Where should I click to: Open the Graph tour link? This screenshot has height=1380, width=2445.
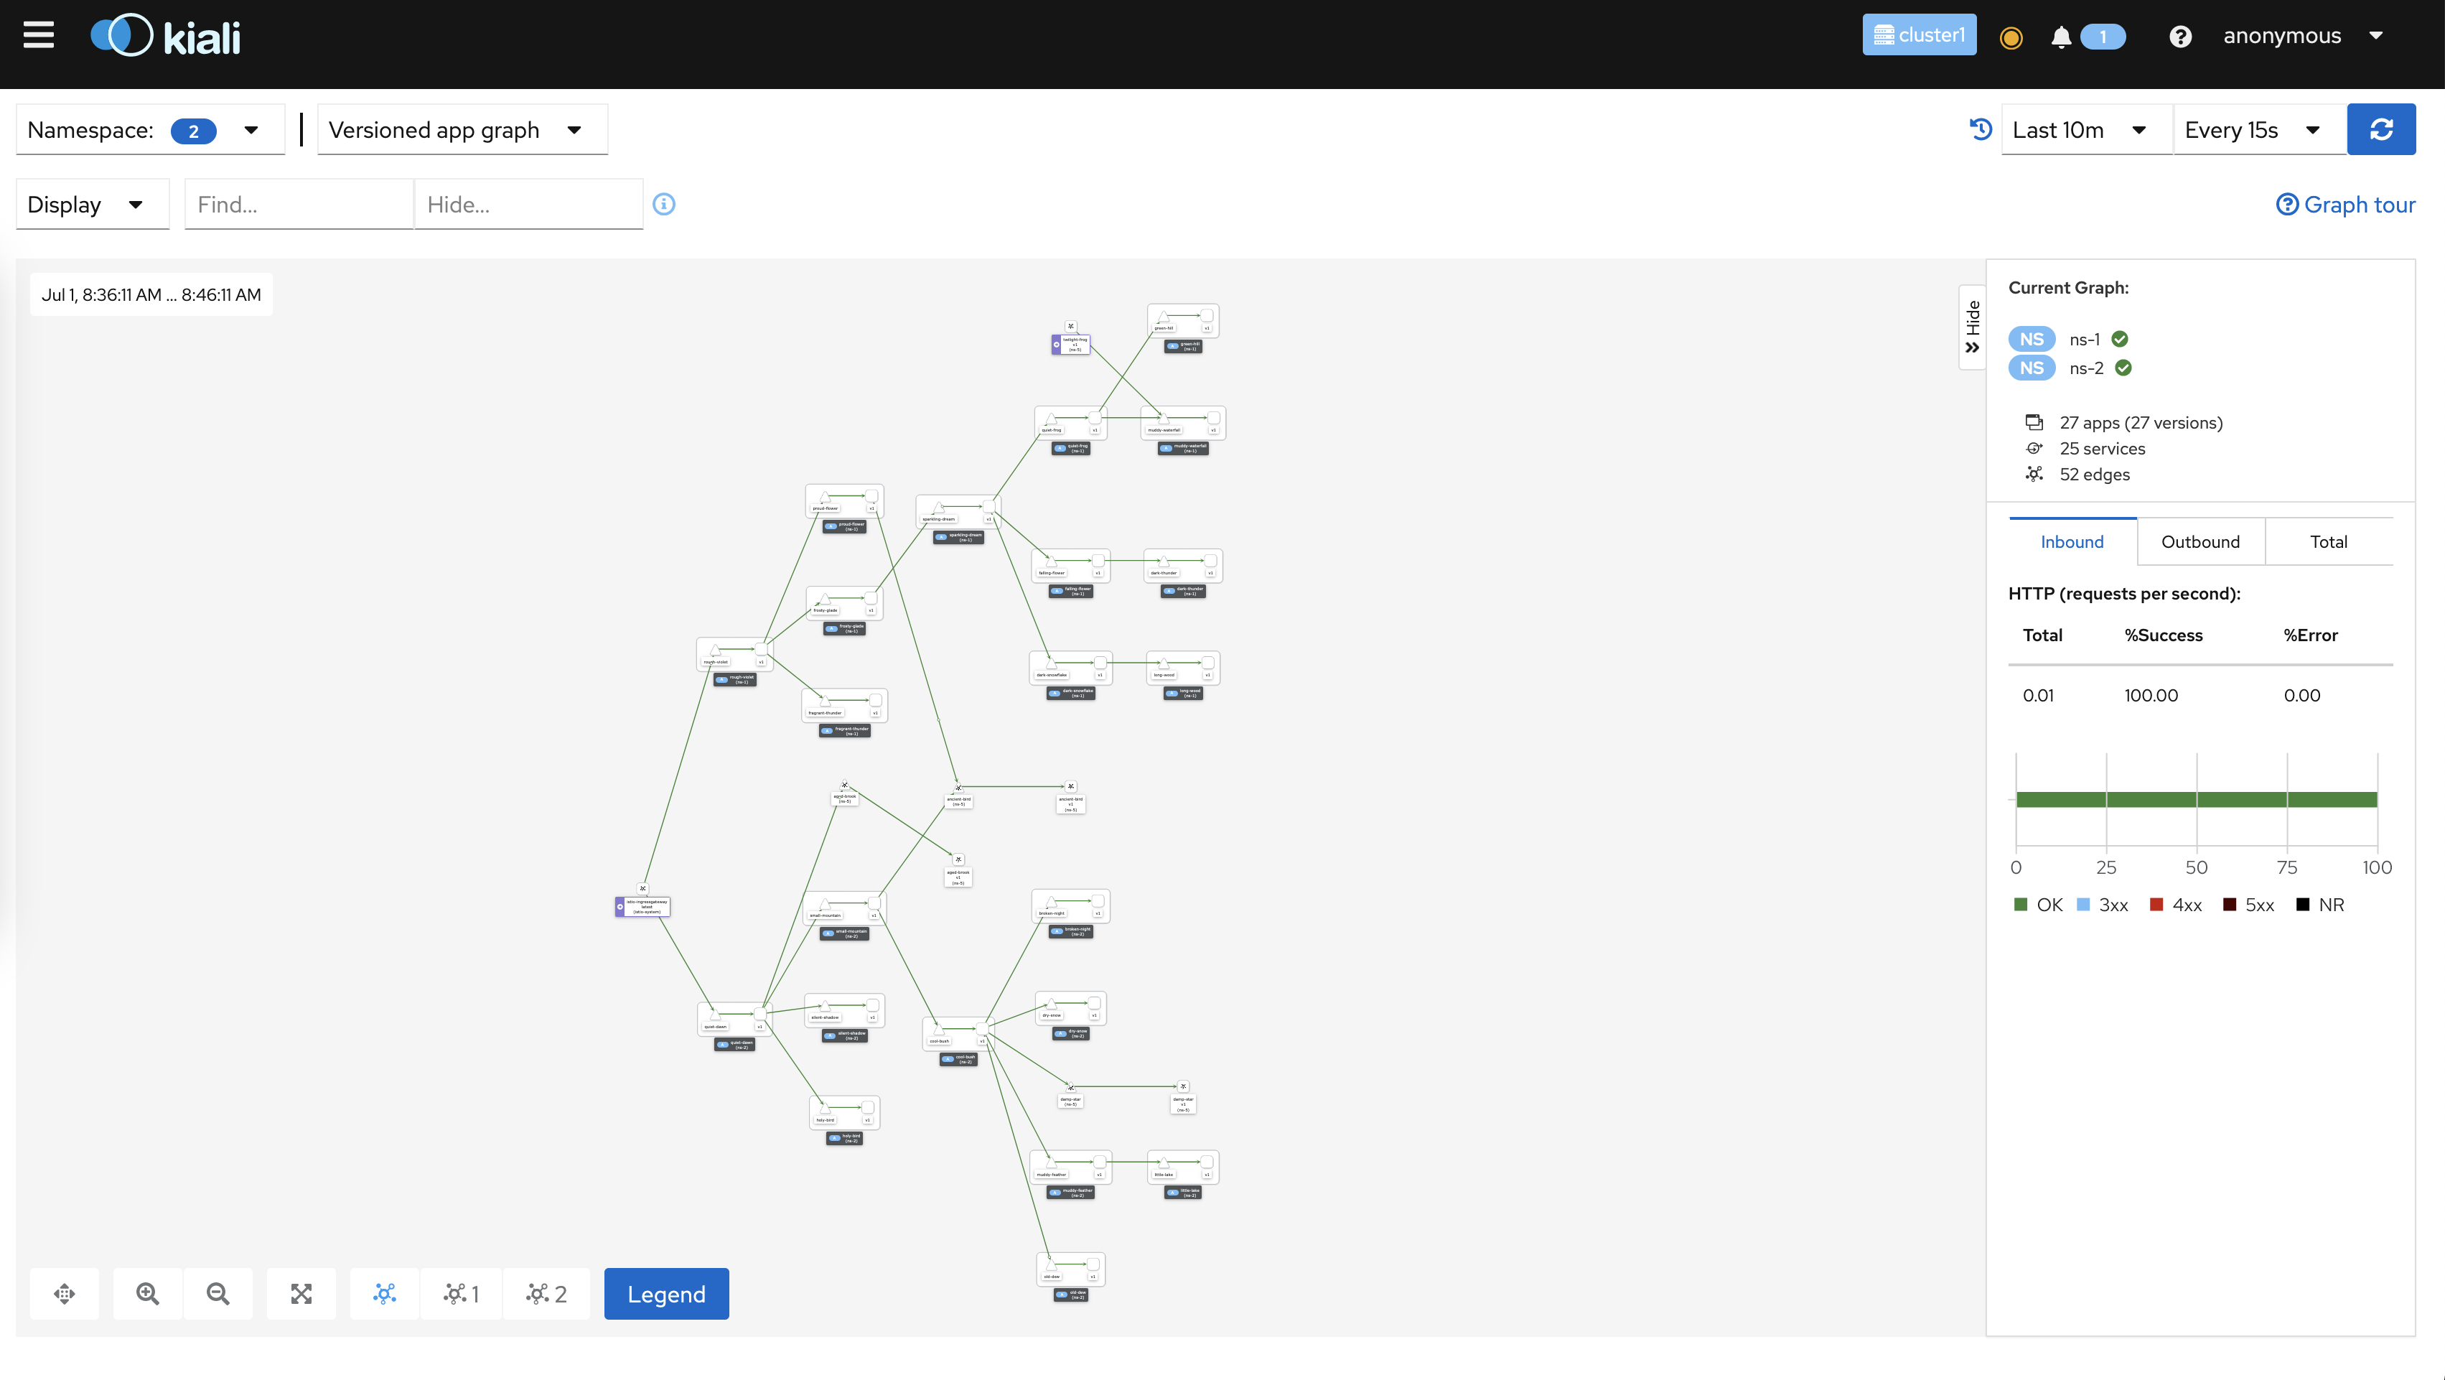click(x=2346, y=205)
